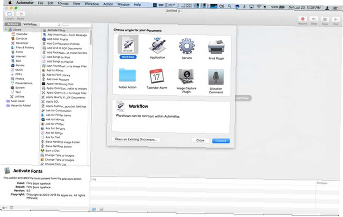Open the Notification Center icon
Screen dimensions: 343x217
(335, 8)
